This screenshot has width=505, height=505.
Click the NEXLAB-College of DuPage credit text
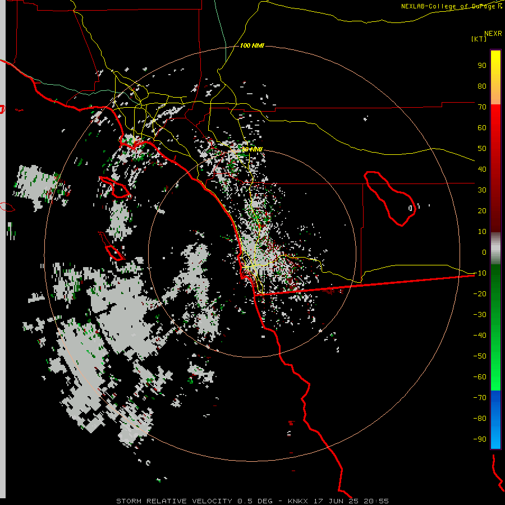pos(451,6)
